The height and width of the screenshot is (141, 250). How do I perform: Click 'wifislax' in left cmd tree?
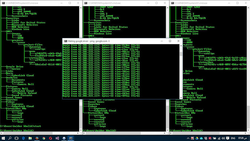point(17,119)
